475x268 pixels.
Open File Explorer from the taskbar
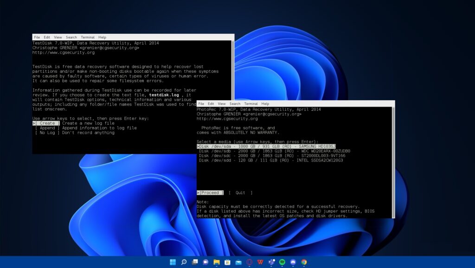pyautogui.click(x=217, y=262)
